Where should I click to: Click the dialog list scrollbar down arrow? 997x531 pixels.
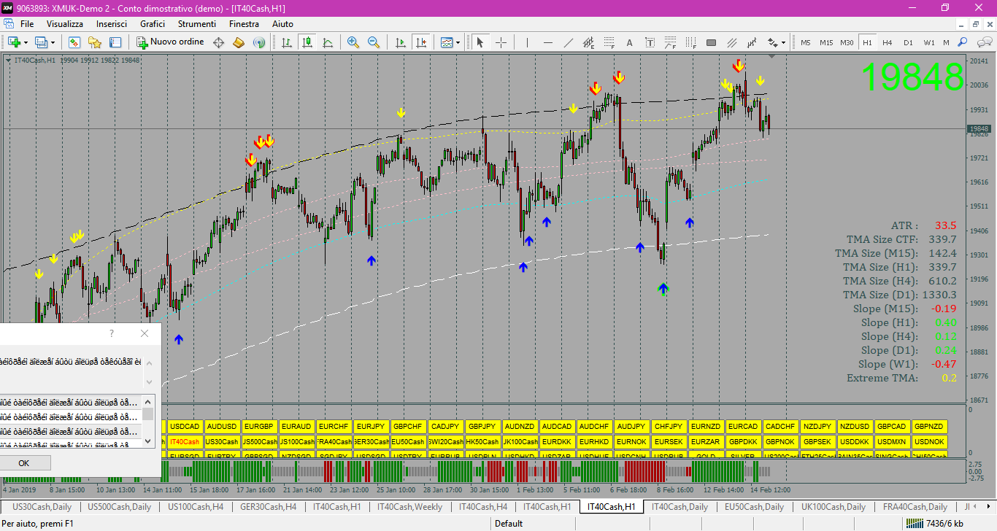point(148,441)
